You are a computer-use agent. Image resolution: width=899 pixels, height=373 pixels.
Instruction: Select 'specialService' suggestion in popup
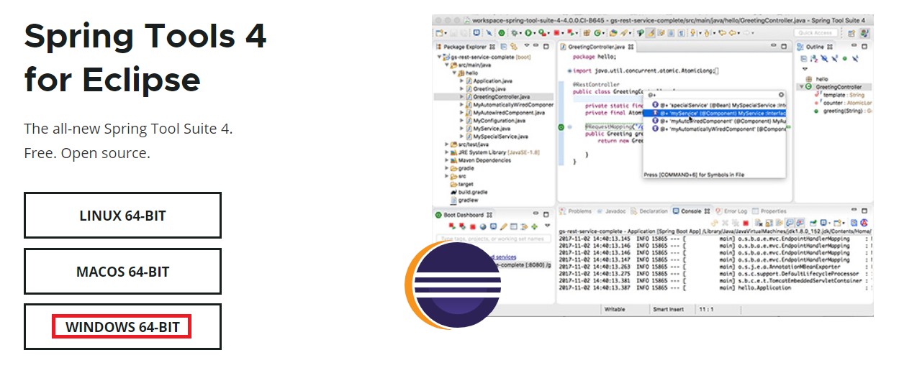tap(715, 104)
